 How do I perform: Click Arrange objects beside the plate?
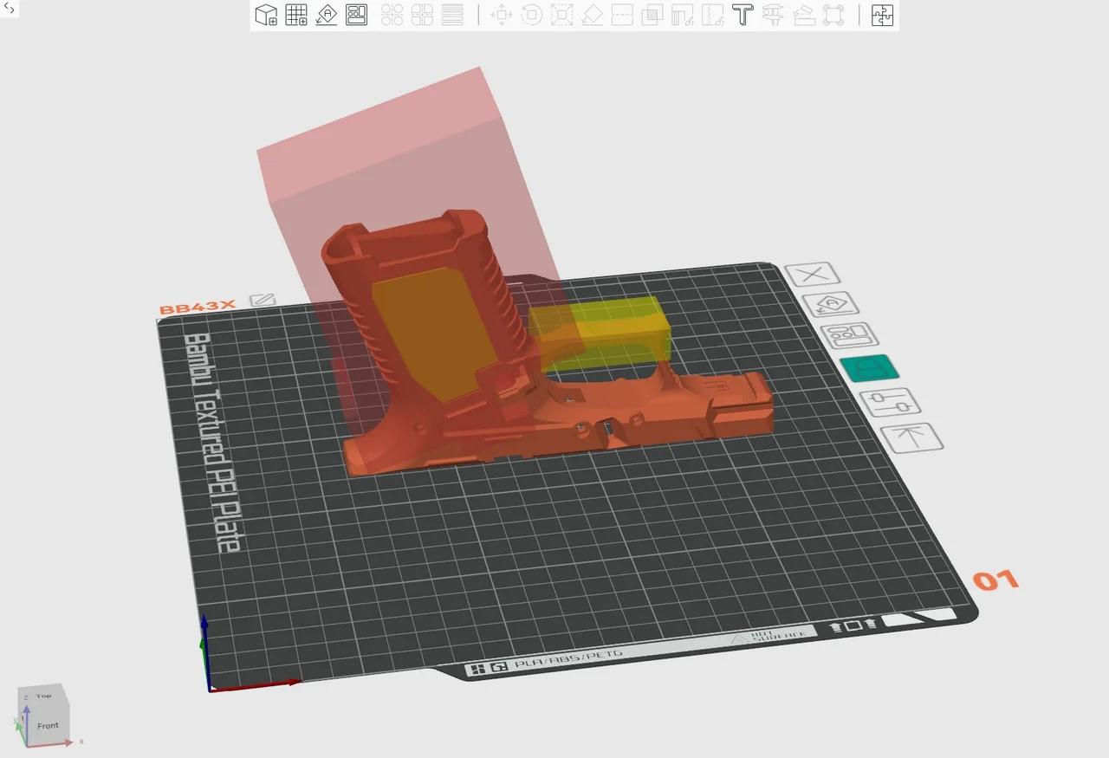point(850,335)
